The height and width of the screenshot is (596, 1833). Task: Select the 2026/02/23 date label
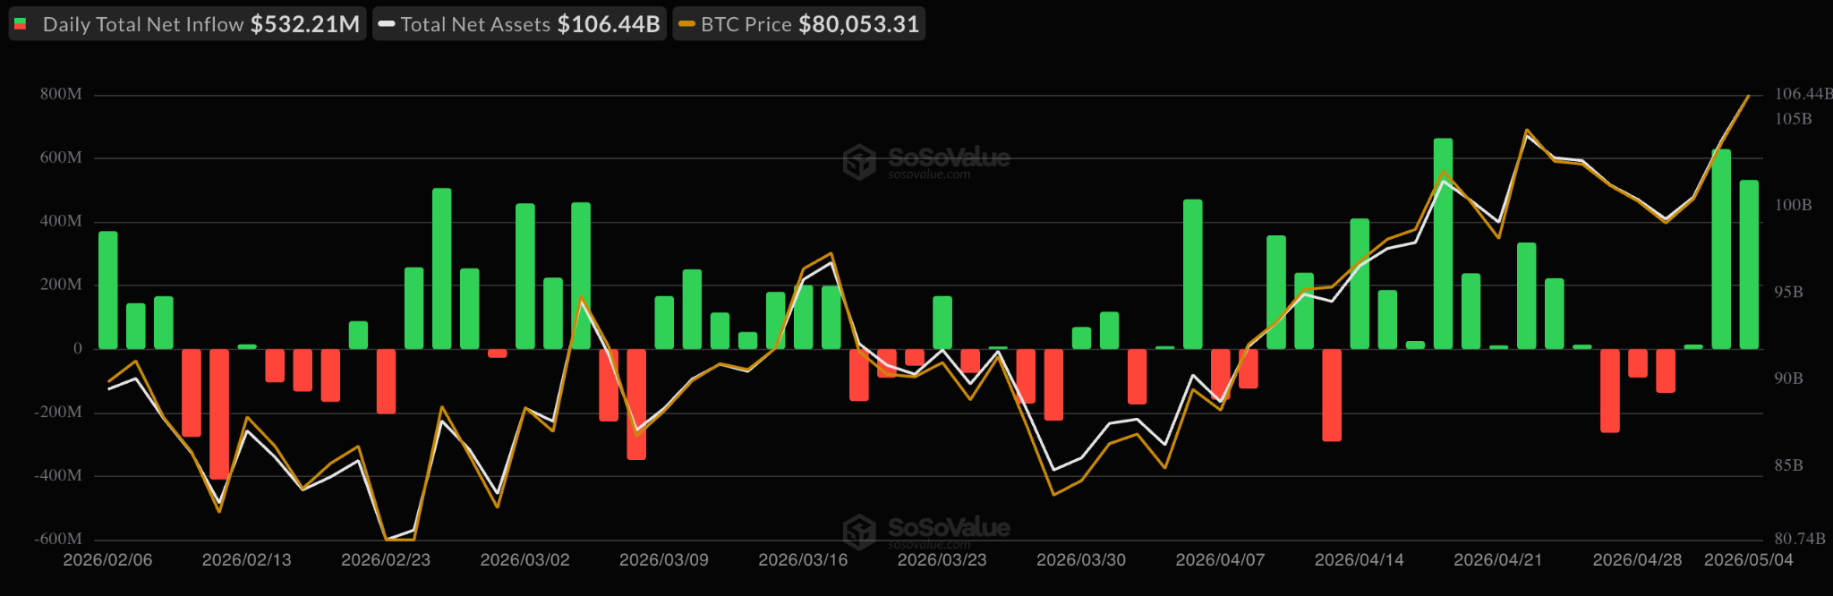pyautogui.click(x=386, y=560)
